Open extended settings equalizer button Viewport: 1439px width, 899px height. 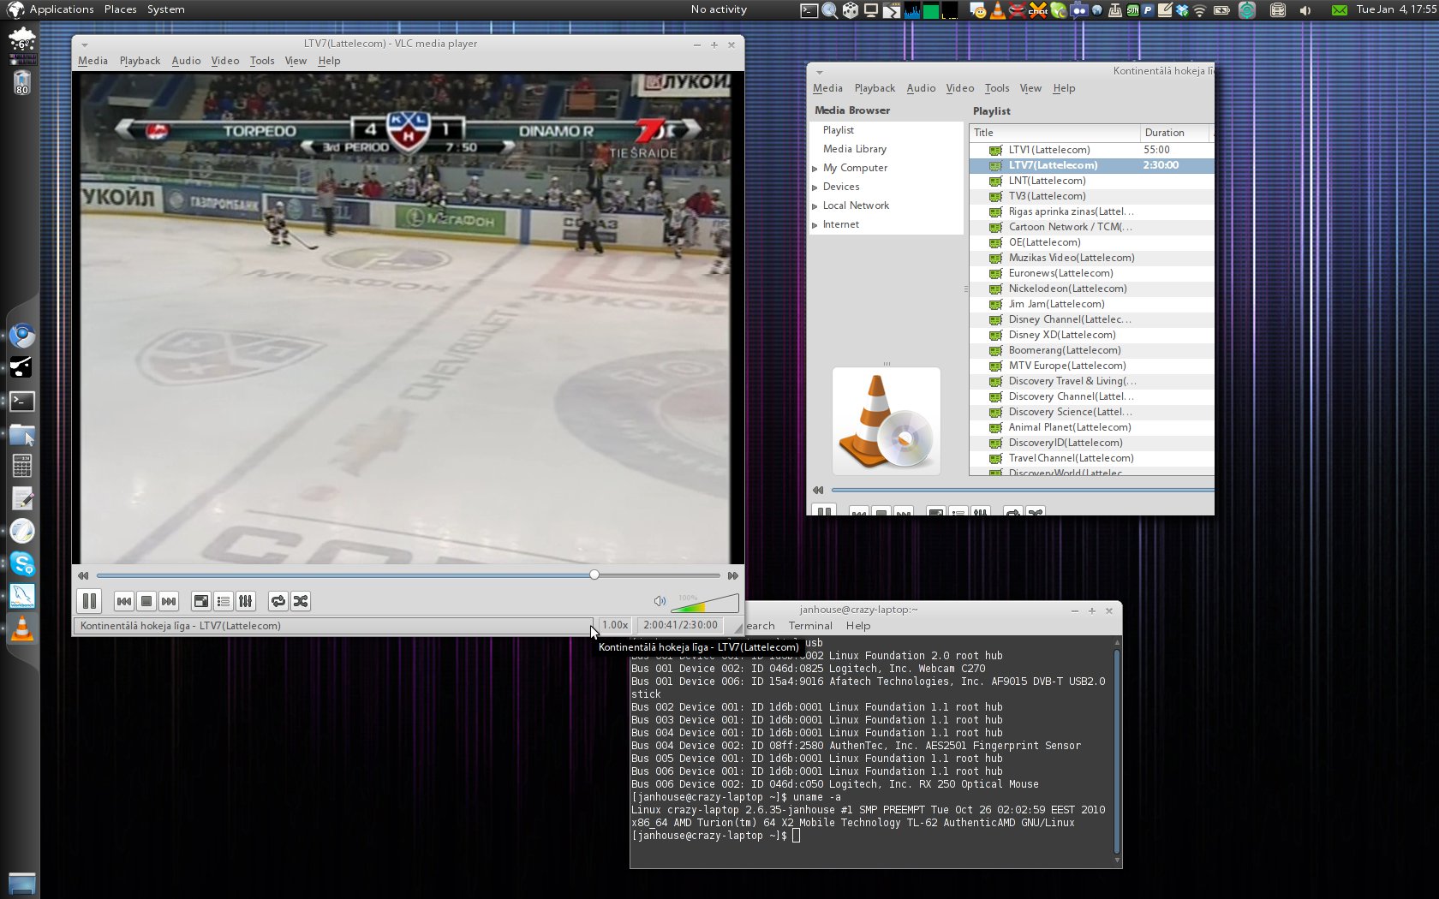(246, 601)
